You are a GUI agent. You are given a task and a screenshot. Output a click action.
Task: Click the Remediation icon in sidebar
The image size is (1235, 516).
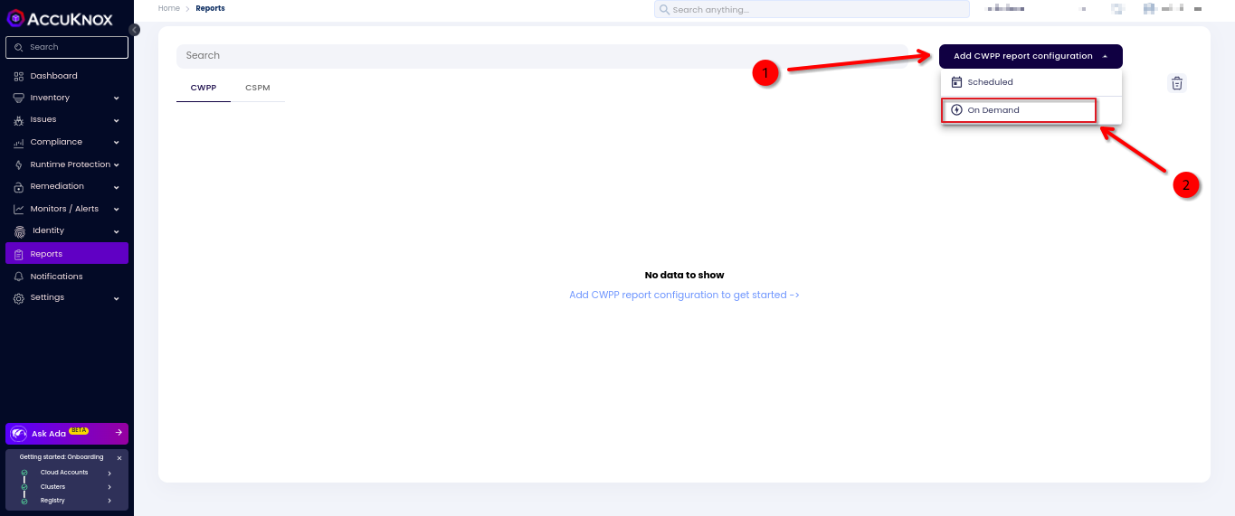pyautogui.click(x=19, y=186)
